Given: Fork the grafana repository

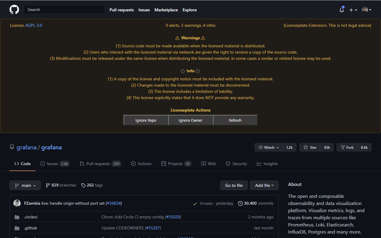Looking at the screenshot, I should (x=347, y=147).
